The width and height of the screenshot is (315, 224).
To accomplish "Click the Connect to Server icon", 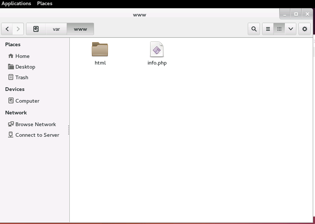I will tap(11, 135).
